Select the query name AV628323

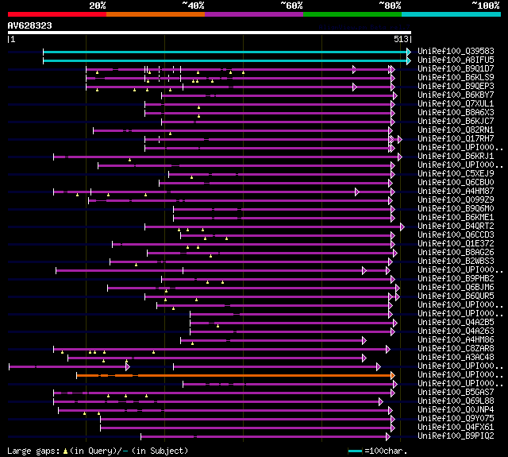30,25
